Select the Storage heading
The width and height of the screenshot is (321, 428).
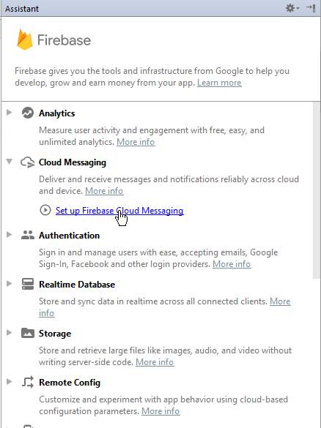55,334
